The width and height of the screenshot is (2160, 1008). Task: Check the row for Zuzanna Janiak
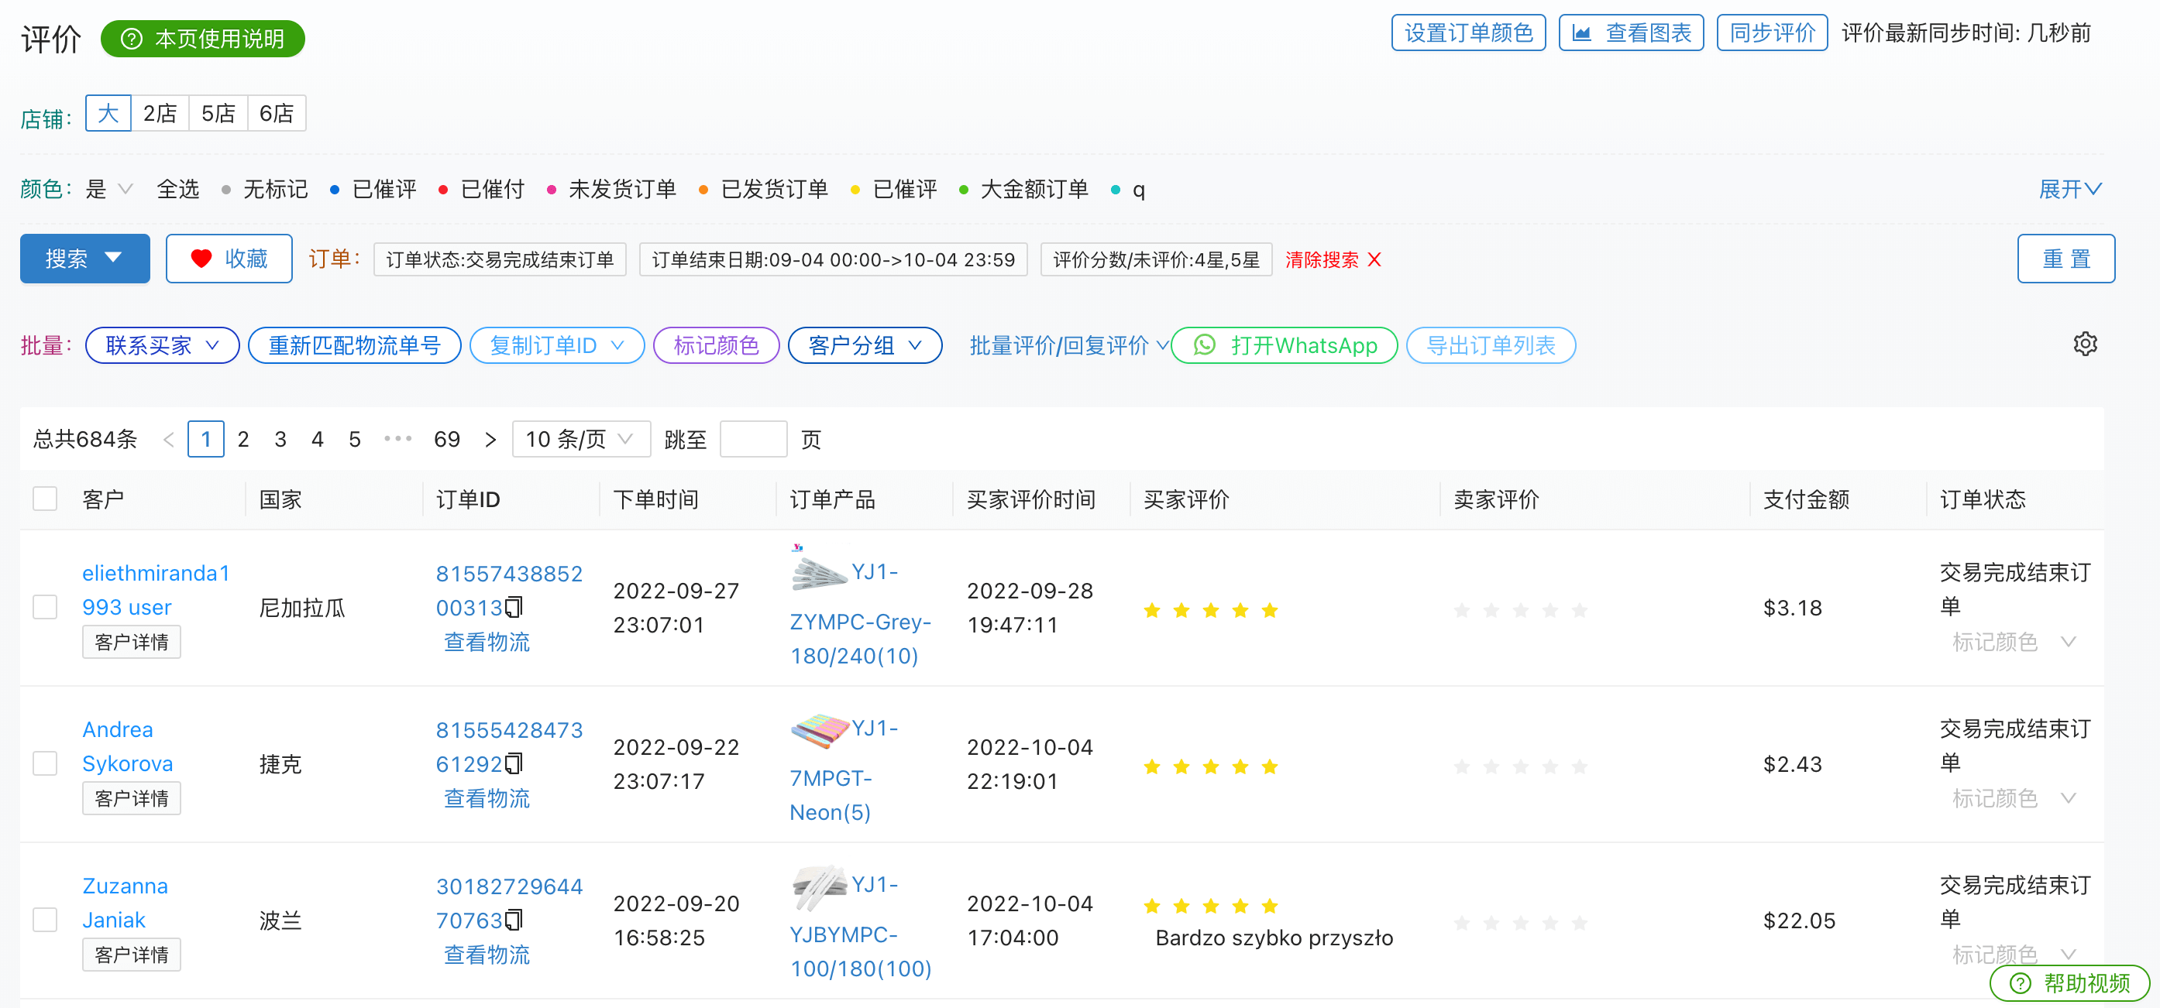[x=44, y=919]
